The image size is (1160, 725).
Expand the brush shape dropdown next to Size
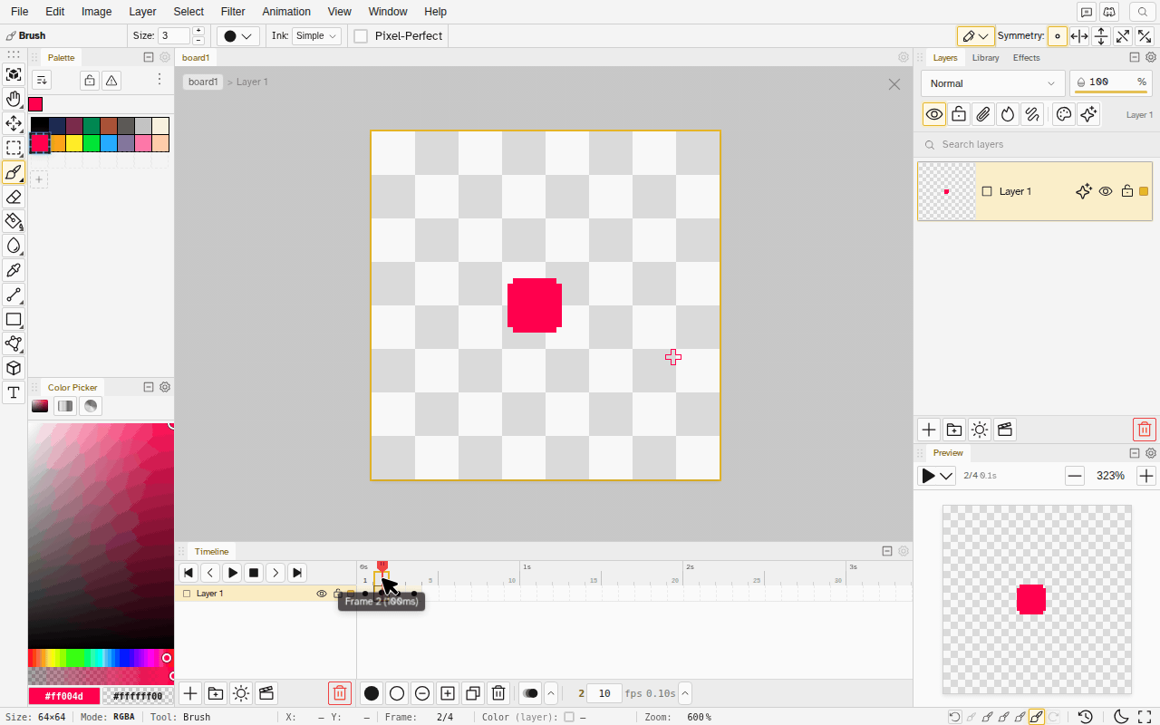[x=238, y=36]
